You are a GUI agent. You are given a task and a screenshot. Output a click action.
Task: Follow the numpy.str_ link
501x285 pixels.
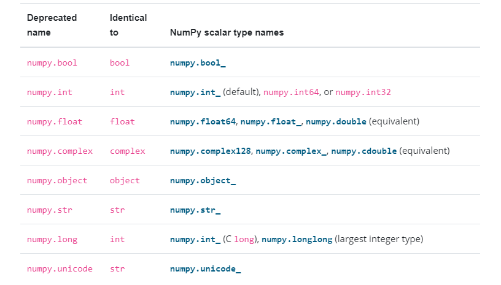coord(195,210)
